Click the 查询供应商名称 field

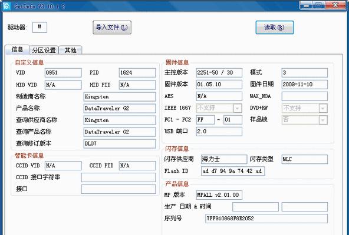coord(120,120)
